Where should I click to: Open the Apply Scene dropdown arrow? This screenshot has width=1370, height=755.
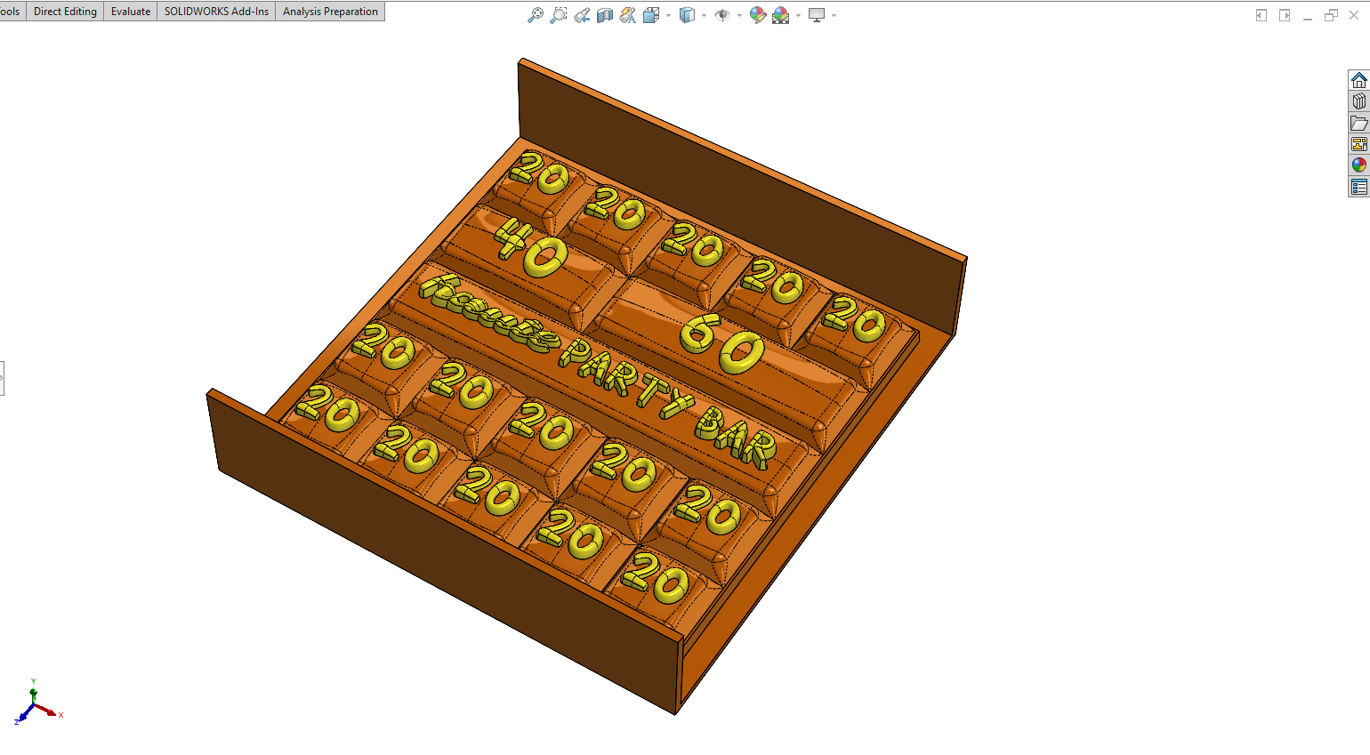pos(798,16)
